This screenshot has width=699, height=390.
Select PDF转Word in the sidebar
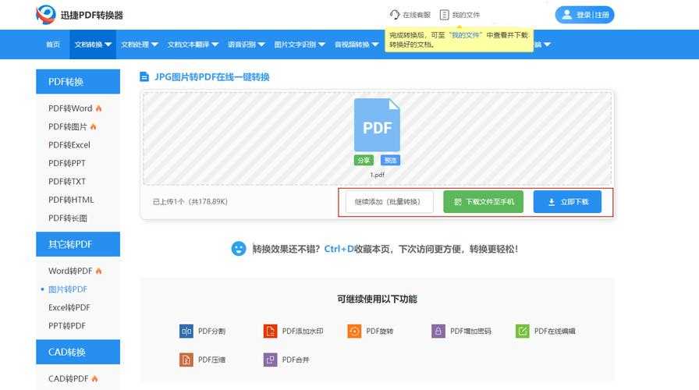pos(70,108)
